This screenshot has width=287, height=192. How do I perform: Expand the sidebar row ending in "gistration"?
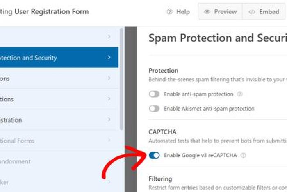[x=109, y=120]
